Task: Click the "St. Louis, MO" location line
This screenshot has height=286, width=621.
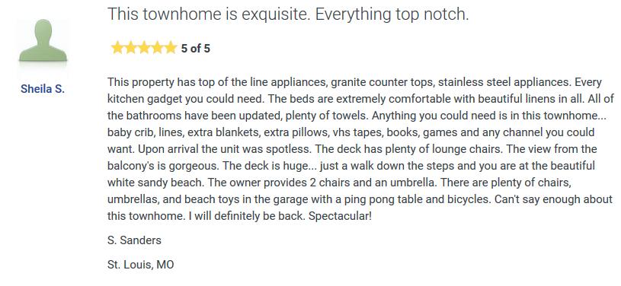Action: pos(141,265)
